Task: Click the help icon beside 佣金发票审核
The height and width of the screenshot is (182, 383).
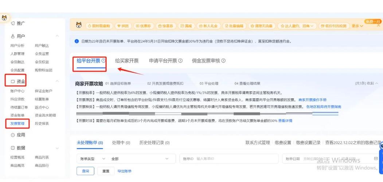Action: pos(223,61)
